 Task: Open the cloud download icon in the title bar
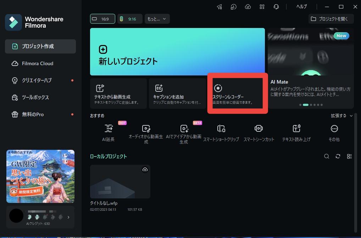point(248,7)
